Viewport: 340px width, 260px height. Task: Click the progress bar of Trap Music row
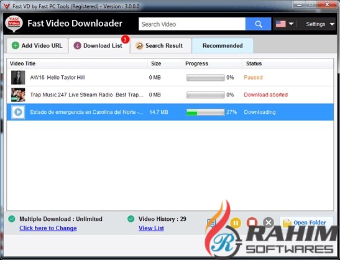pos(205,95)
